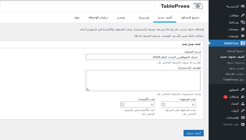Click the Settings (الإعدادات) sliders icon
The height and width of the screenshot is (140, 246).
pyautogui.click(x=243, y=118)
